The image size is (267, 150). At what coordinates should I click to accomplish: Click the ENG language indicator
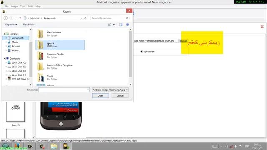point(247,146)
